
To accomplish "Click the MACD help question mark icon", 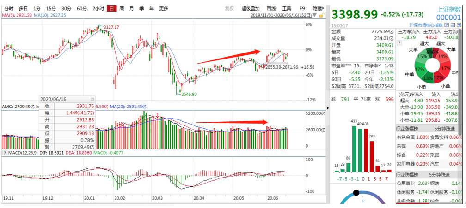I will point(5,153).
